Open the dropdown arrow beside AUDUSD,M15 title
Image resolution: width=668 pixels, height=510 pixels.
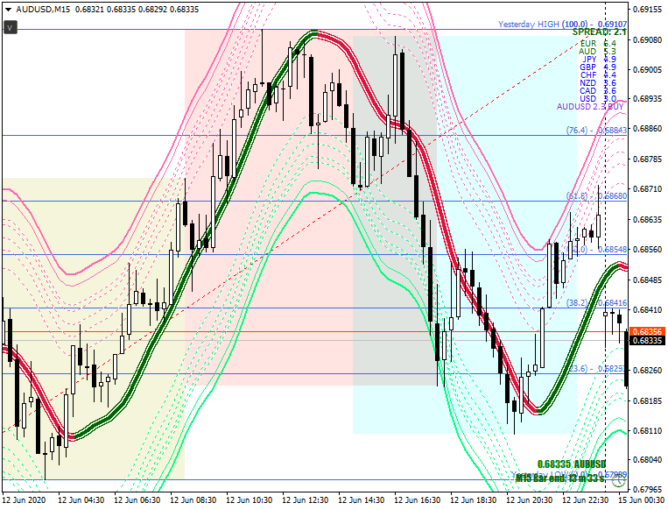click(x=8, y=10)
